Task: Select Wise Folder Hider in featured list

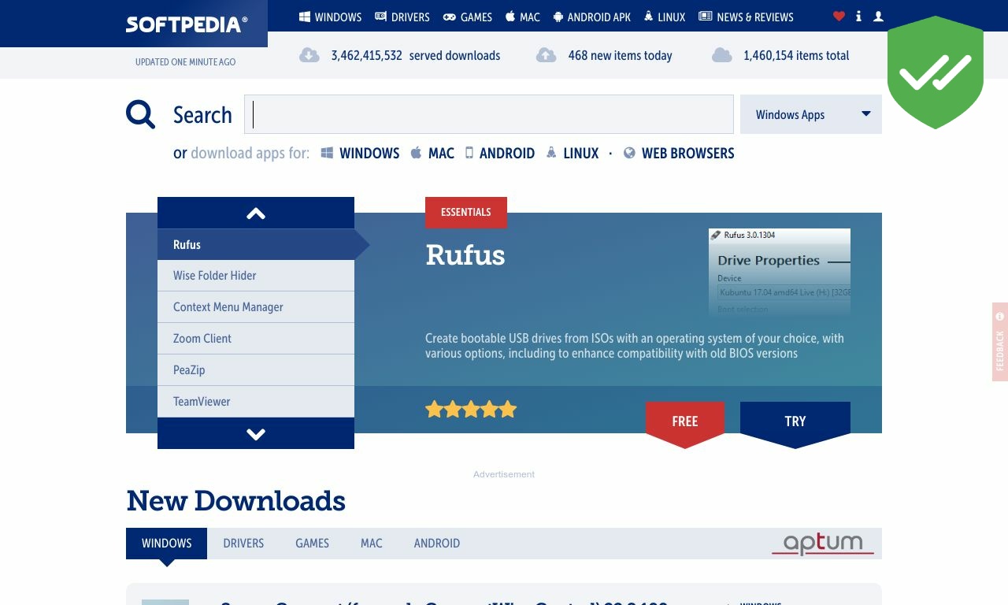Action: 256,276
